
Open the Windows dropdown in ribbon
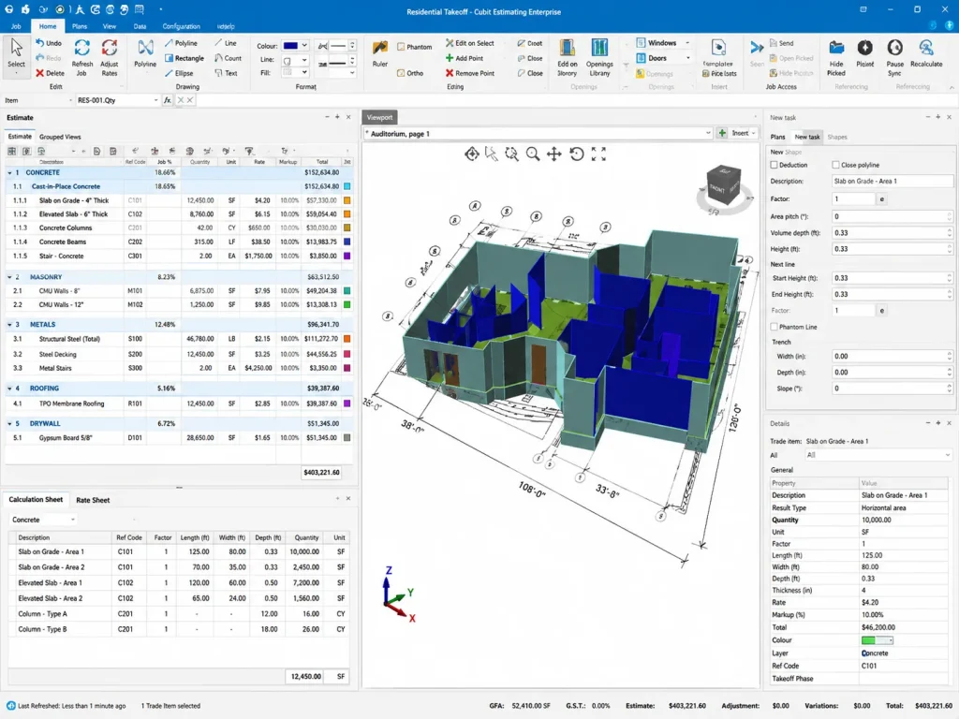(687, 43)
